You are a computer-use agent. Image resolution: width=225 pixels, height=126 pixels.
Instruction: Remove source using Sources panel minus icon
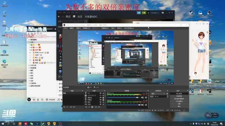click(89, 107)
